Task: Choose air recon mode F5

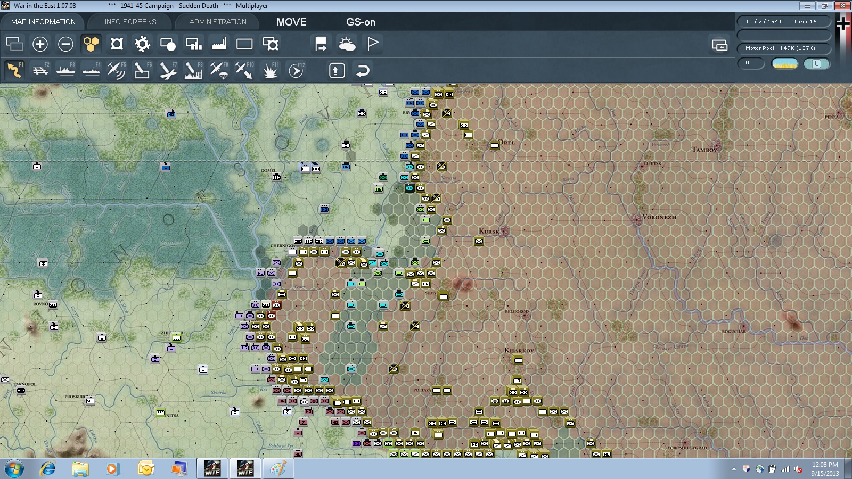Action: [x=117, y=70]
